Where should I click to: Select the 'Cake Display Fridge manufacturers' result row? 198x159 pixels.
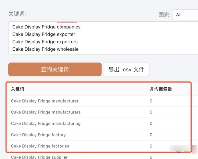pyautogui.click(x=46, y=112)
